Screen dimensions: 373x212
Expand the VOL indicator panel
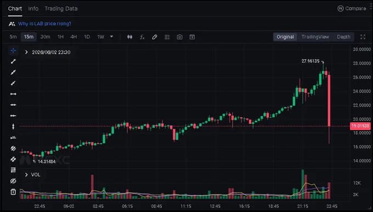point(26,175)
